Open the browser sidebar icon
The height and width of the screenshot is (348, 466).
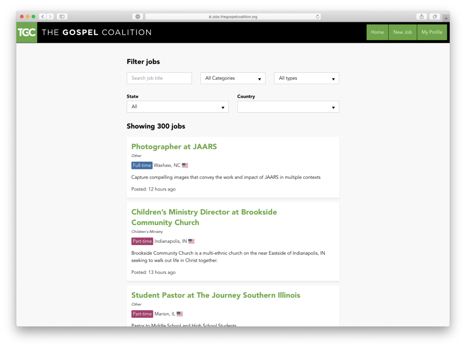pos(62,16)
